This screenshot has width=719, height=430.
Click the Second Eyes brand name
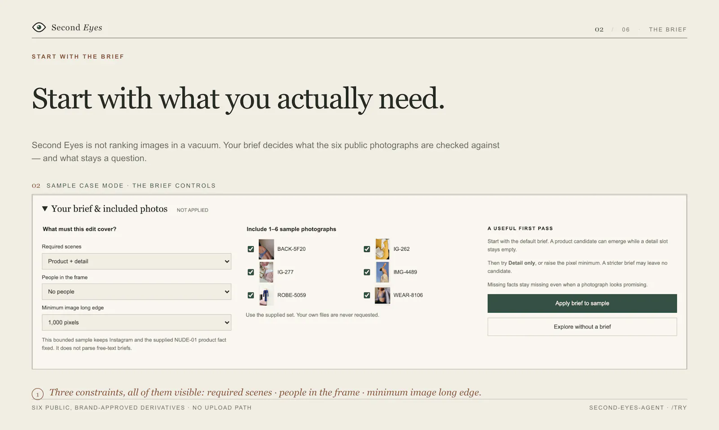click(77, 27)
